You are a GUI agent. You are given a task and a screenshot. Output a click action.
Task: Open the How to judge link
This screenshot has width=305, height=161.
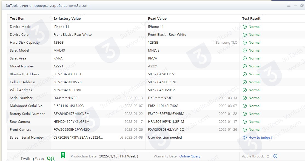click(260, 138)
